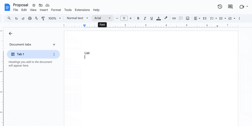
Task: Expand the Normal text style dropdown
Action: [x=77, y=18]
